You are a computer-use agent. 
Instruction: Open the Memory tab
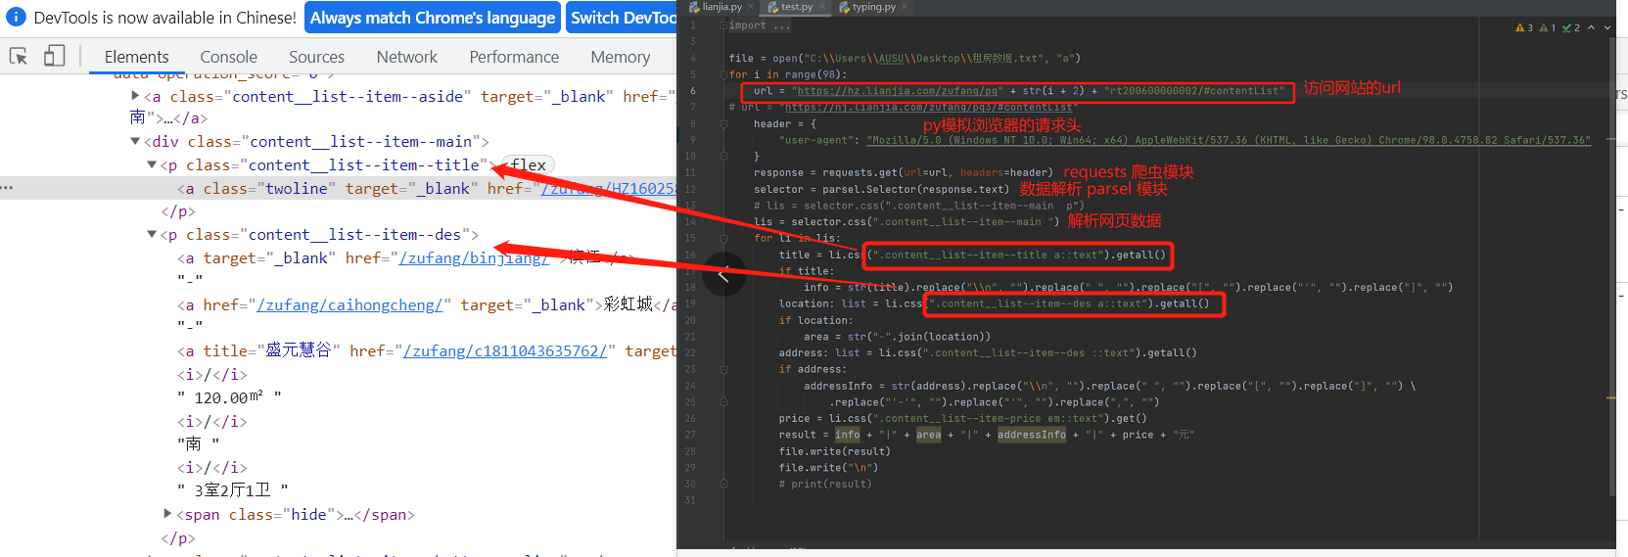click(620, 57)
